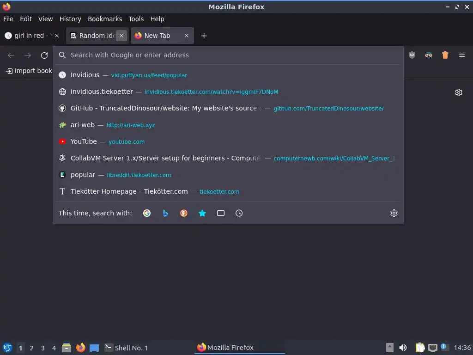Reload the current page
The width and height of the screenshot is (473, 355).
pyautogui.click(x=44, y=55)
